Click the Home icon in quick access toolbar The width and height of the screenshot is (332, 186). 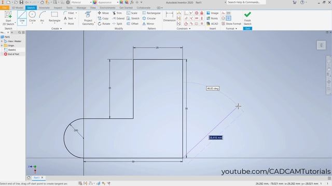[42, 2]
